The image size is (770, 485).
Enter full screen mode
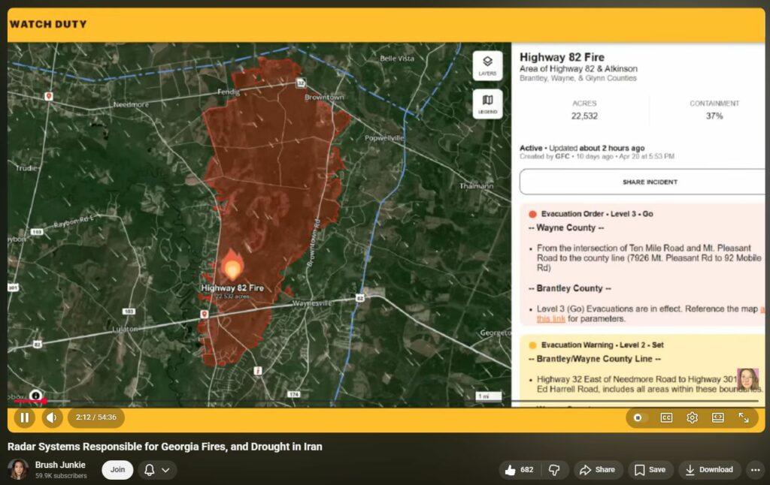pos(744,417)
